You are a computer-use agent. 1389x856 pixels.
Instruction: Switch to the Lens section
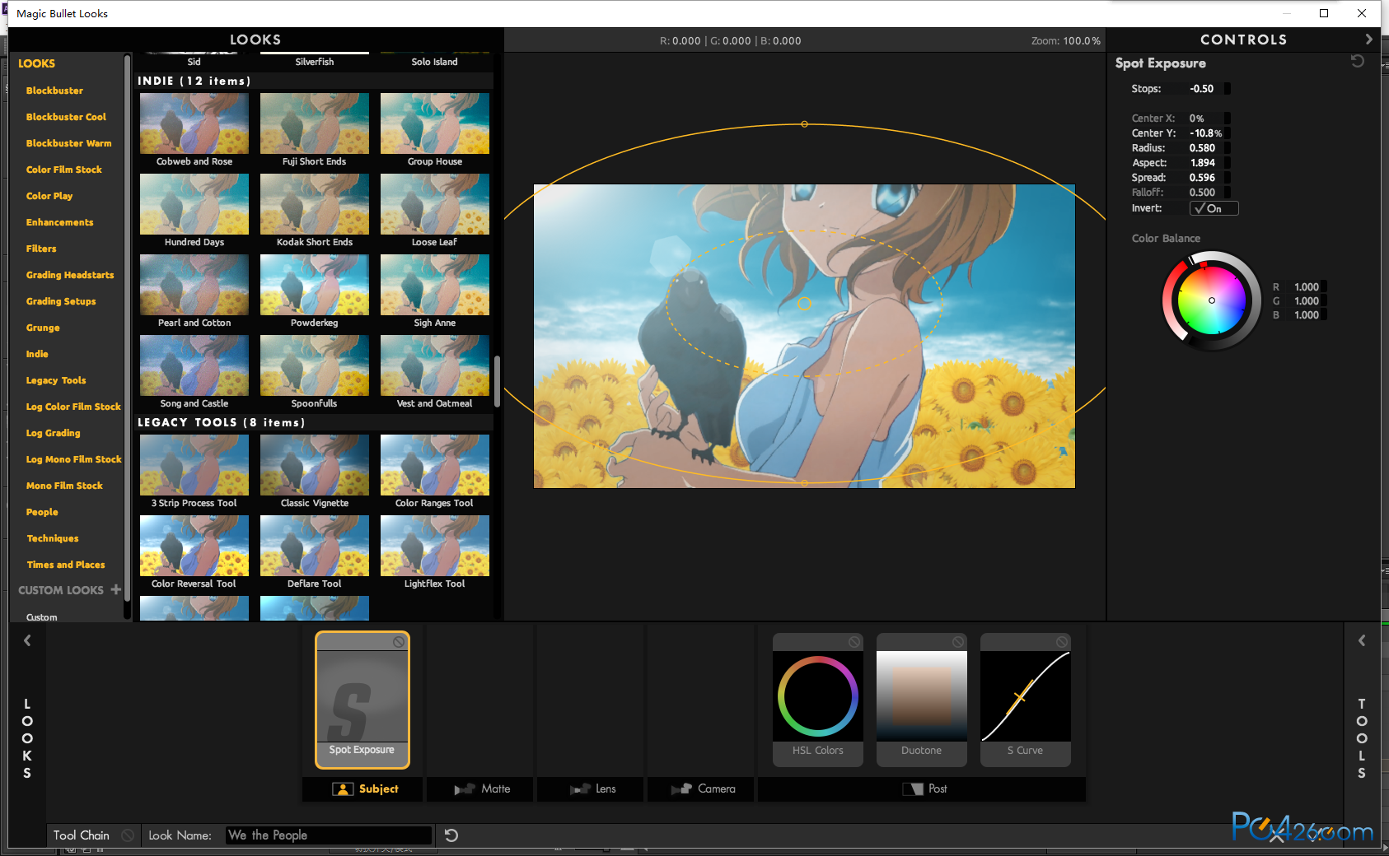tap(592, 789)
